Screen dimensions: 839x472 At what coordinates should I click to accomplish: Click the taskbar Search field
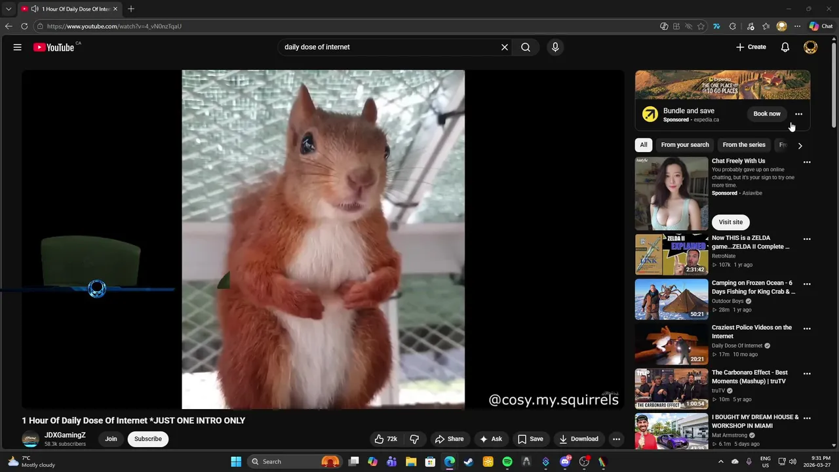click(x=295, y=462)
